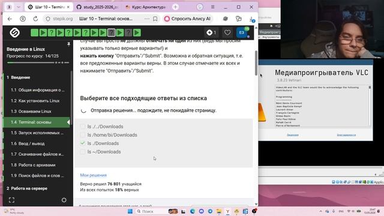Image resolution: width=384 pixels, height=216 pixels.
Task: Click the pin icon beside course title
Action: pos(68,44)
